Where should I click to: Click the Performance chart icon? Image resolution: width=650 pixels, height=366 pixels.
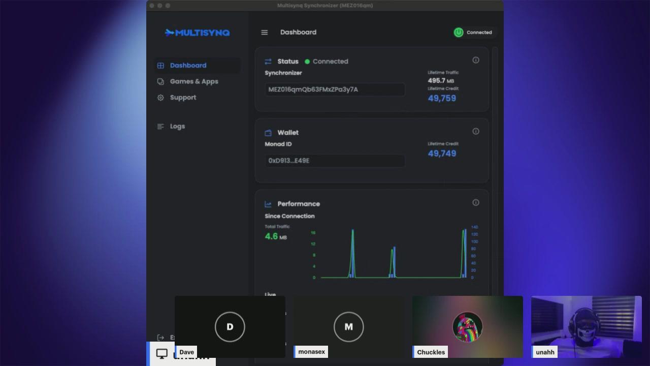pos(268,204)
